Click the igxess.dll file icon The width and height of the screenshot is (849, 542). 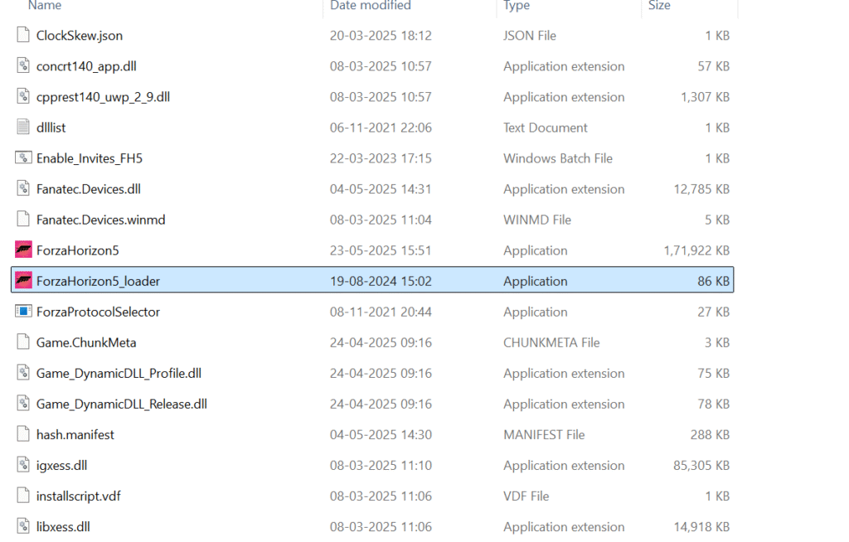[x=22, y=465]
